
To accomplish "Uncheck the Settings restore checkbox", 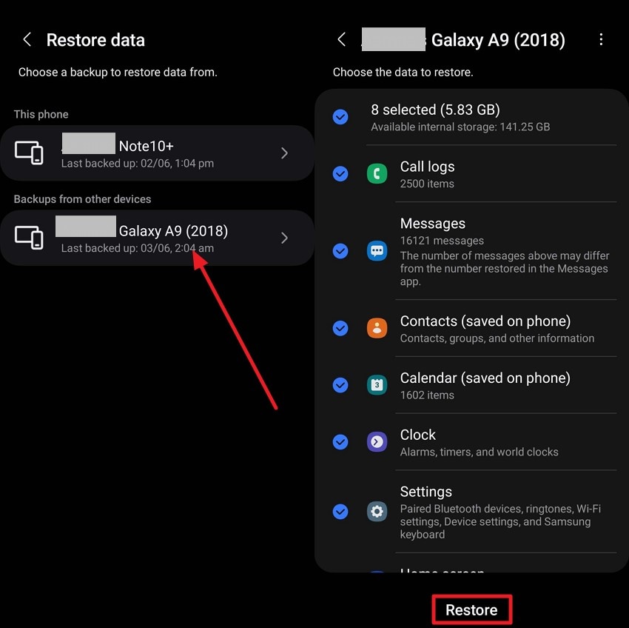I will click(340, 511).
